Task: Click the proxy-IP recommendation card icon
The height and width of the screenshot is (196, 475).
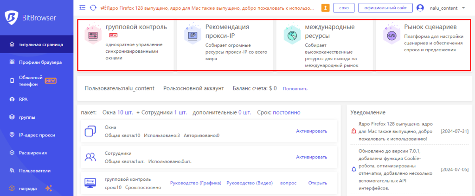Action: pos(193,34)
